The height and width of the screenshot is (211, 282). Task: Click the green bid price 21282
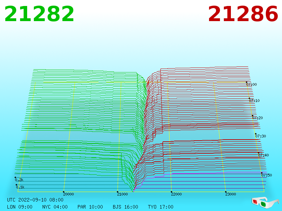(39, 14)
